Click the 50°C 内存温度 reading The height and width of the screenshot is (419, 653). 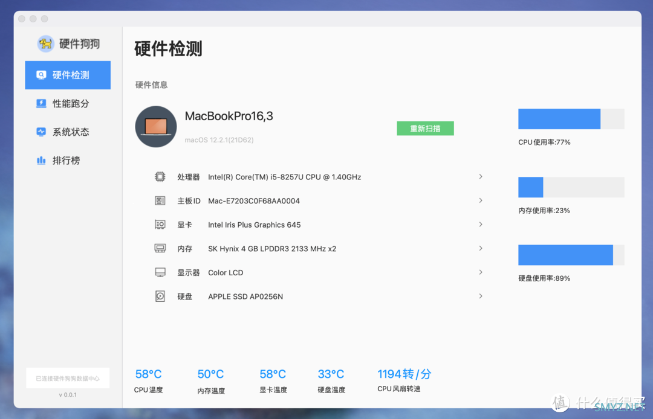[x=210, y=374]
